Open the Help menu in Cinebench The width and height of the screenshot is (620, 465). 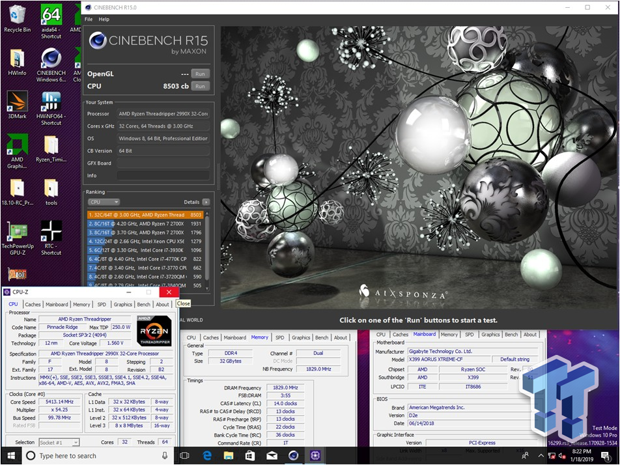104,19
